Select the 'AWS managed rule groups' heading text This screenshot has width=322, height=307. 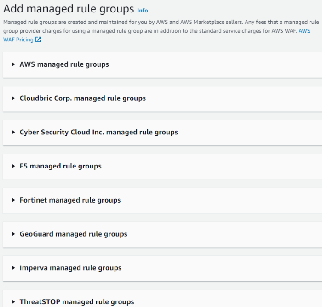coord(64,64)
